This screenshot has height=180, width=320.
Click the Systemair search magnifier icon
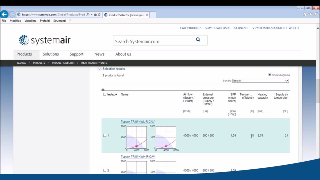[198, 39]
